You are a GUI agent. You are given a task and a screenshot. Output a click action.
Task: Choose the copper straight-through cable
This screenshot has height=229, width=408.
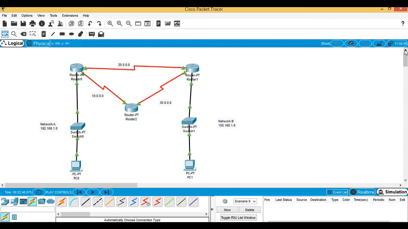(x=86, y=202)
